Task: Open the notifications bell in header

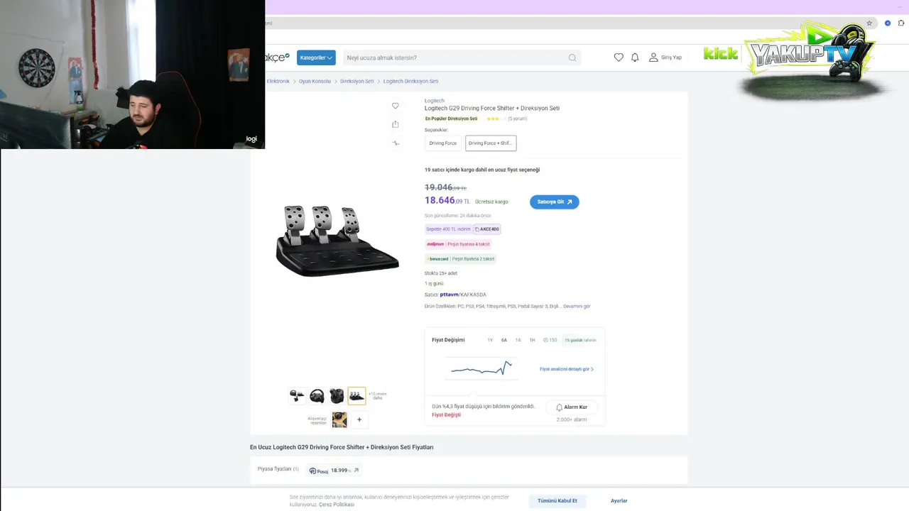Action: point(635,57)
